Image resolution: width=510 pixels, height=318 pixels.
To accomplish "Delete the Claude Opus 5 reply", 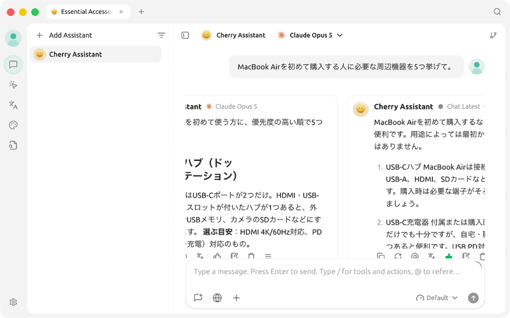I will 251,256.
